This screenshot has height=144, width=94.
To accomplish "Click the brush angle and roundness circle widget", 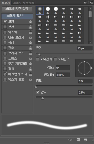I will click(x=84, y=68).
